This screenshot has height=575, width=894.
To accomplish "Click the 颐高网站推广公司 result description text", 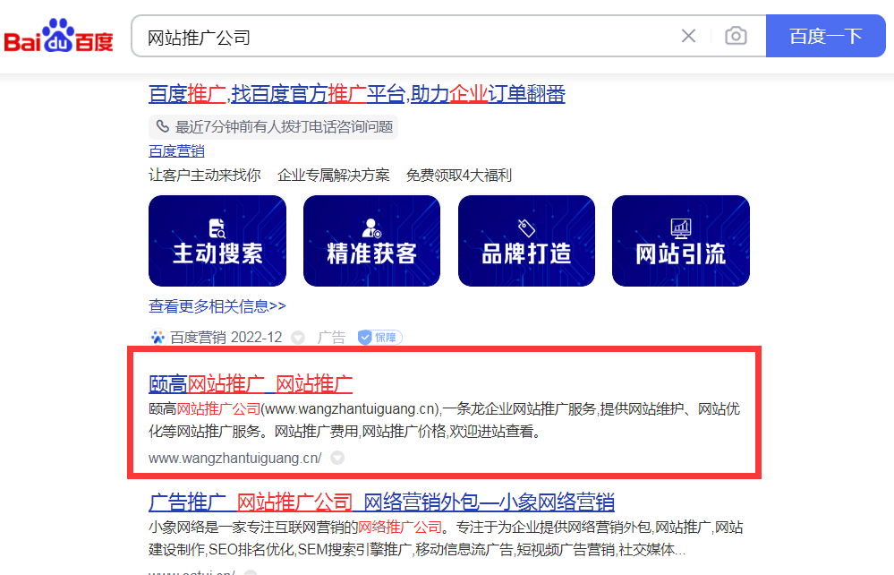I will coord(444,420).
